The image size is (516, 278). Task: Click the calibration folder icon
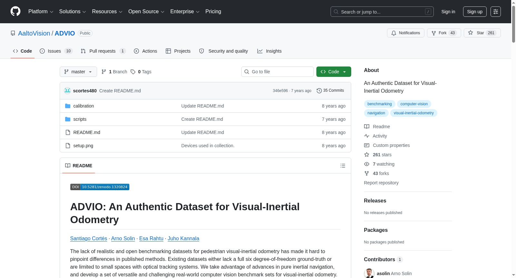click(x=68, y=106)
